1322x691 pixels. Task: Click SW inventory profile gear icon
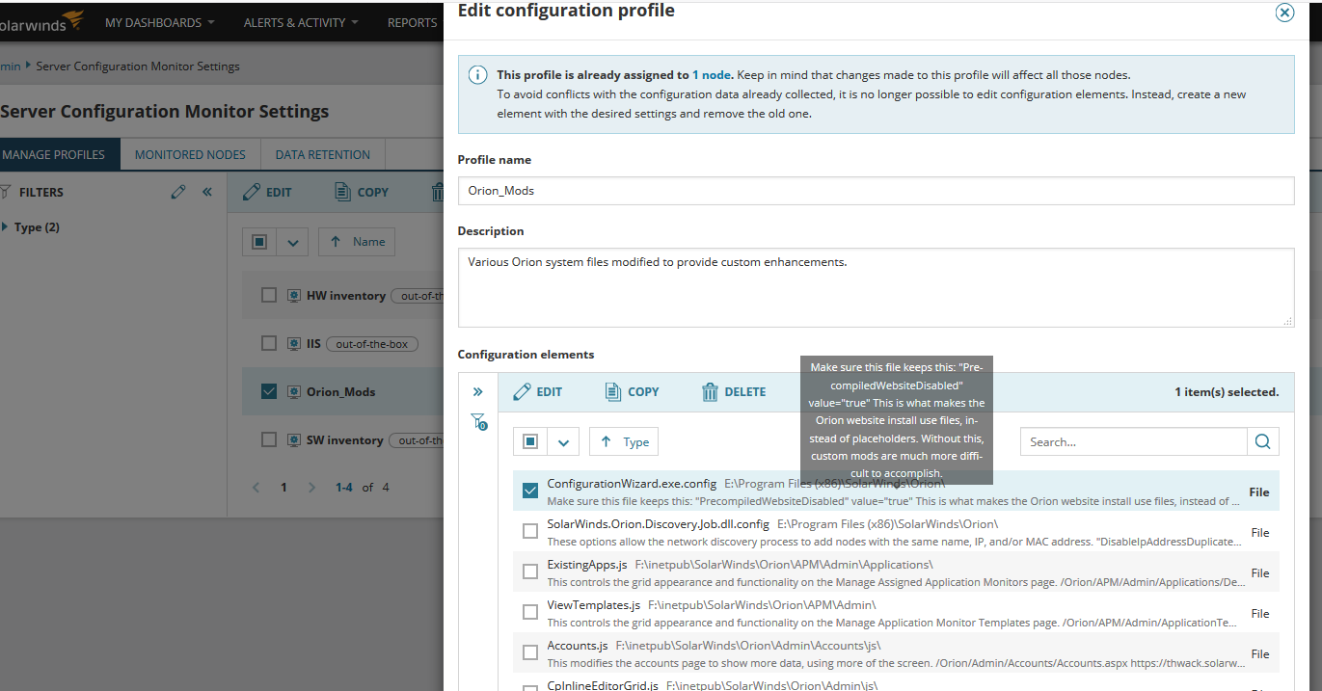coord(295,439)
